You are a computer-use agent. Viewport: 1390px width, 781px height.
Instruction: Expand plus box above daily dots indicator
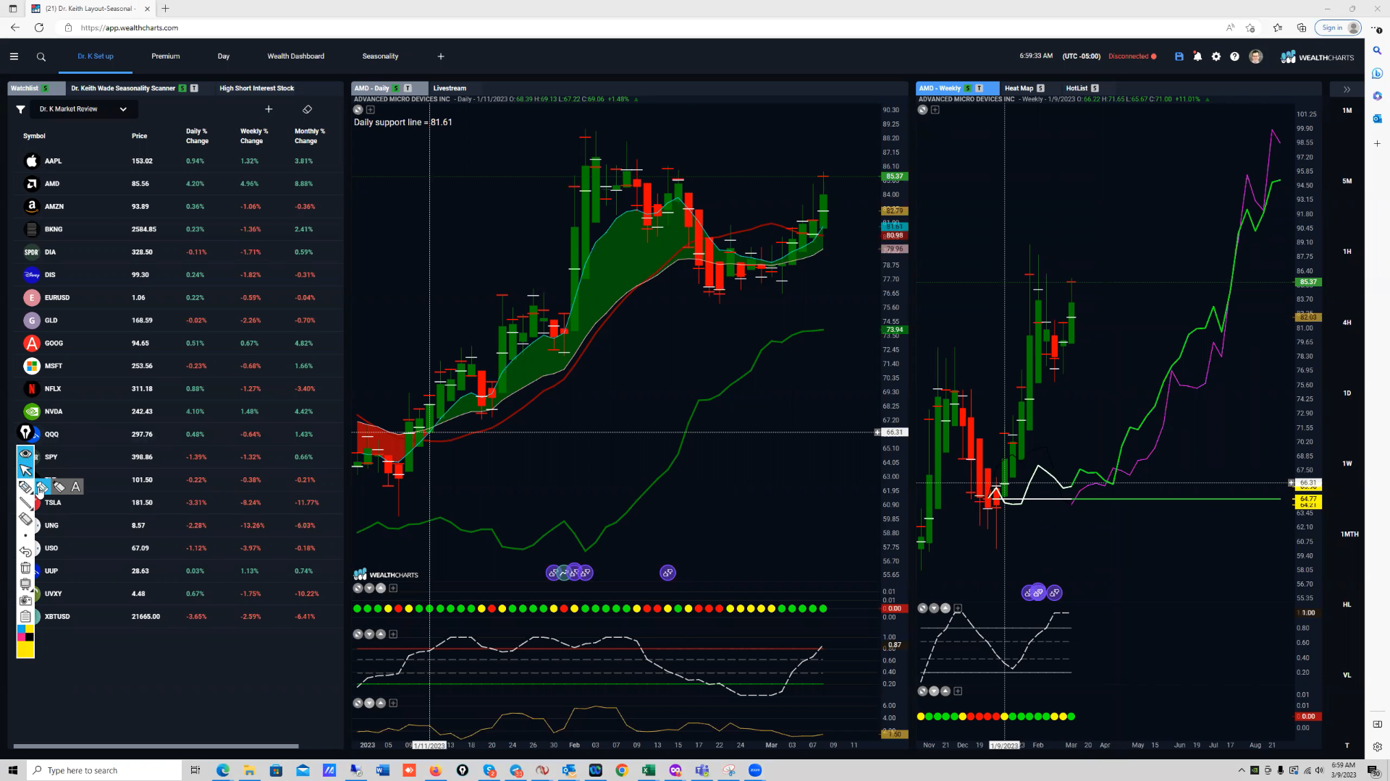tap(393, 588)
